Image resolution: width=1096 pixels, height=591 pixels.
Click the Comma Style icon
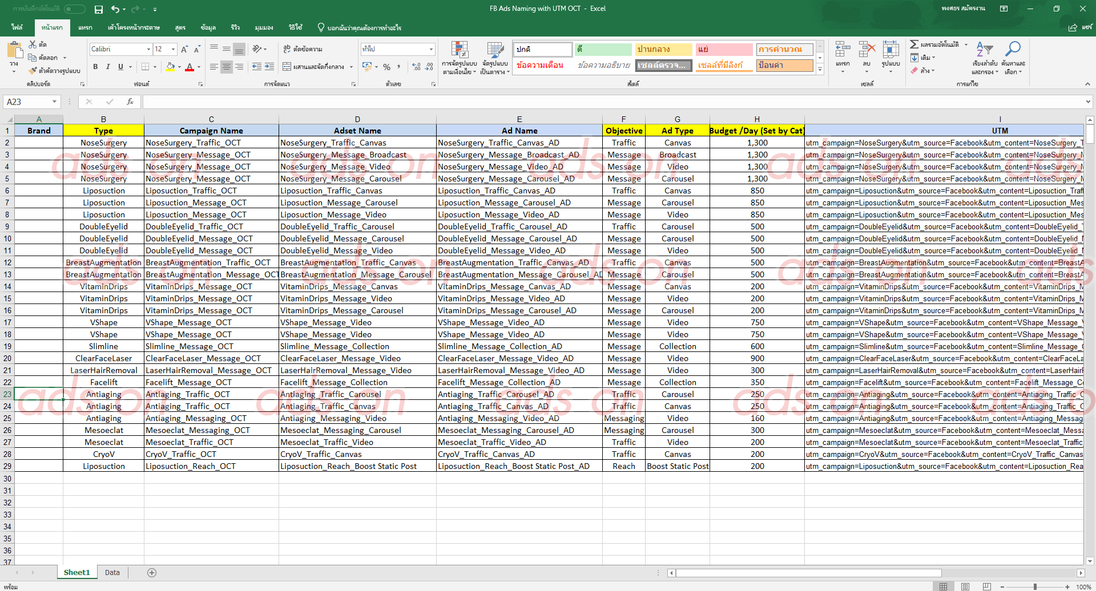tap(399, 67)
